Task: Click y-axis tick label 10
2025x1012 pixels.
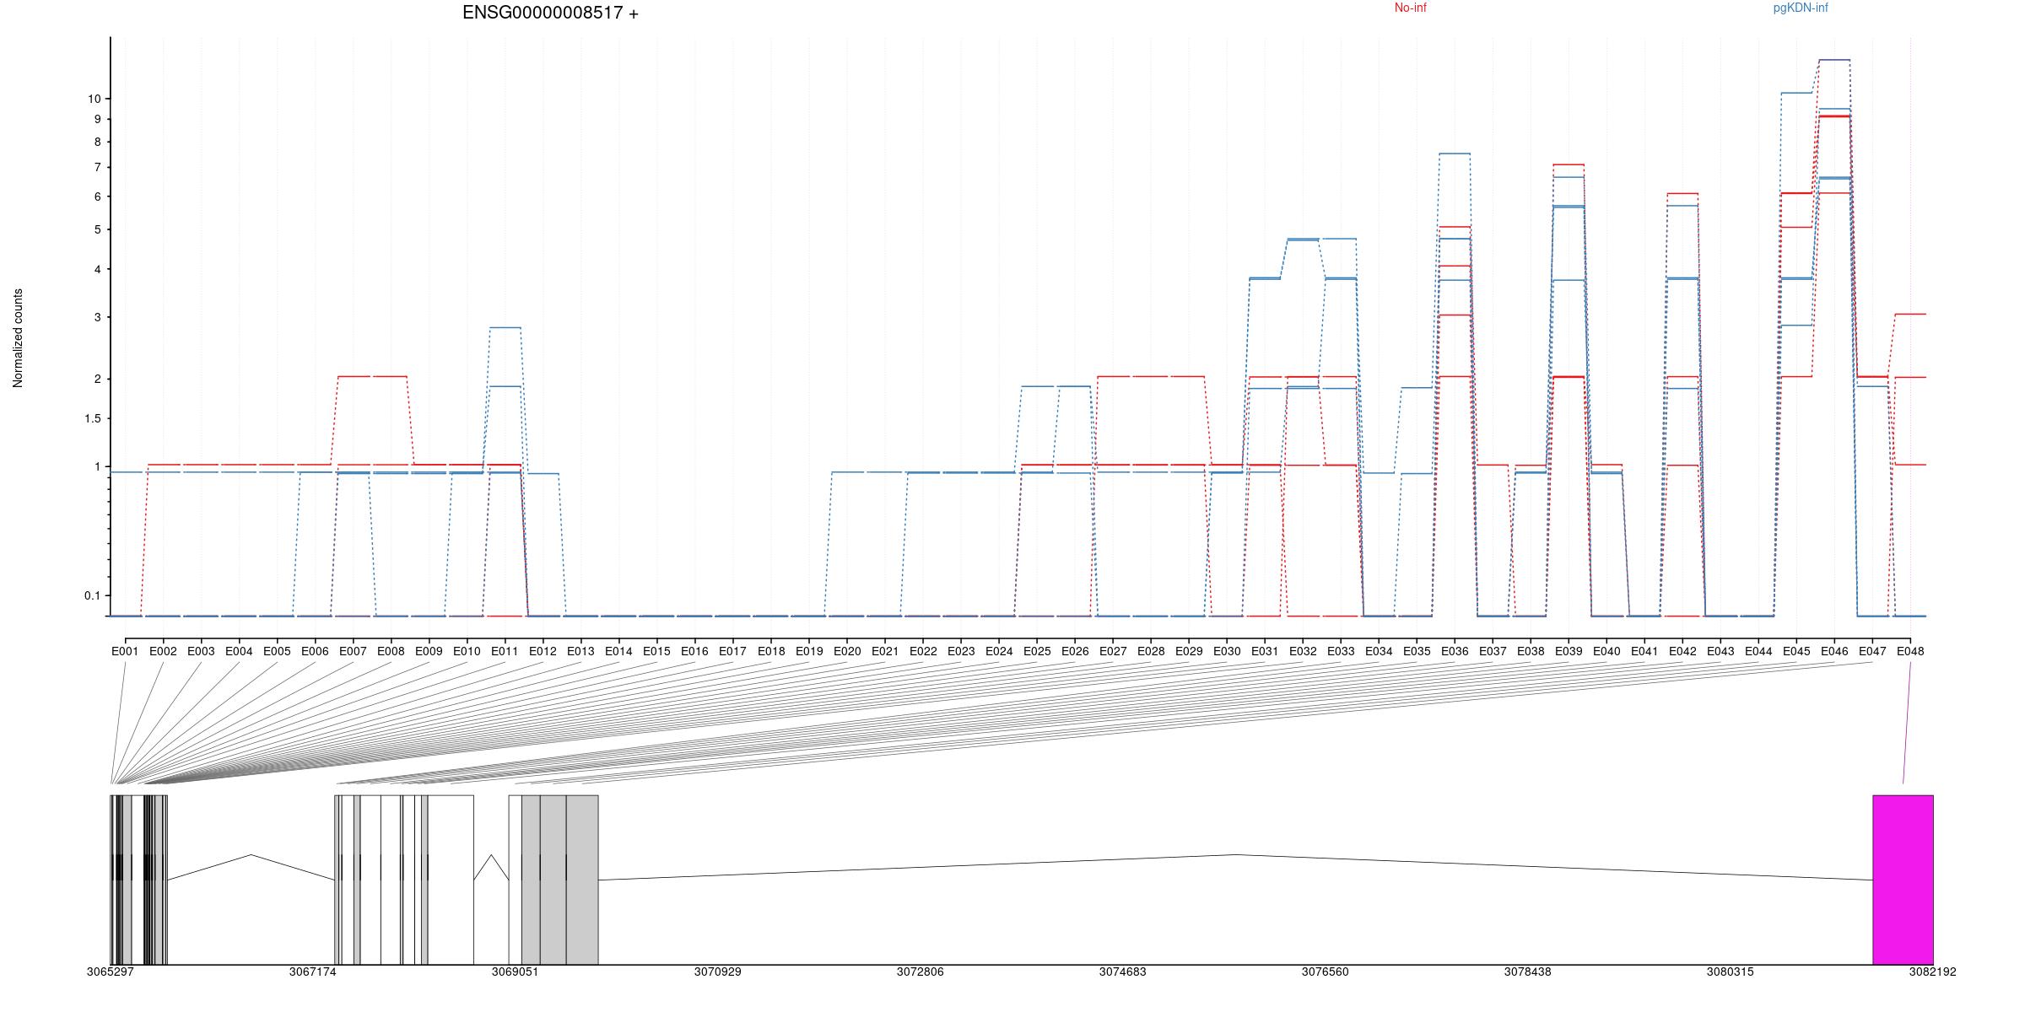Action: [94, 99]
